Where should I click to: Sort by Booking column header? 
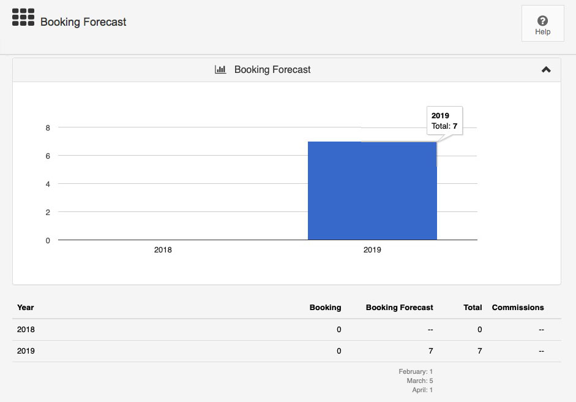(x=325, y=308)
